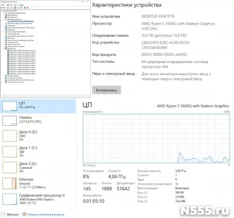Click the Forward arrow in Device Manager toolbar

(x=4, y=8)
